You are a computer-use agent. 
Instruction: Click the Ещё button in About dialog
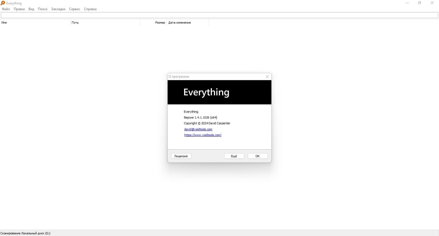(x=234, y=156)
